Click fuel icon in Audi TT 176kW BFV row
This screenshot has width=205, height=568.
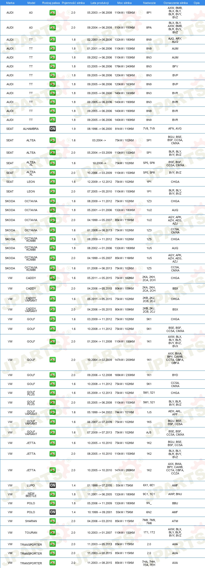[52, 66]
